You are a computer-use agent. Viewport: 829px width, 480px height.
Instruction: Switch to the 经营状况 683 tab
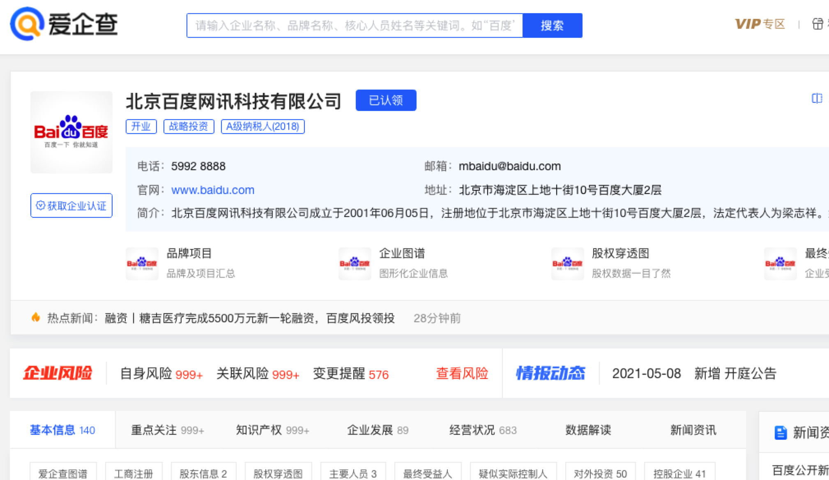tap(483, 430)
